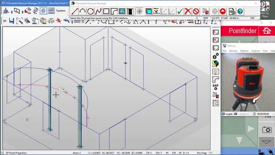This screenshot has height=155, width=275.
Task: Open the AMCap View menu
Action: pos(265,51)
